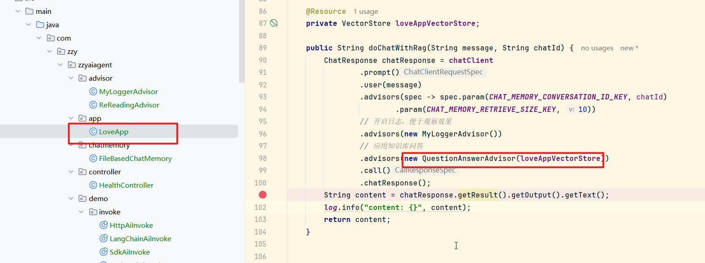Click the invoke package icon
Screen dimensions: 705x263
93,212
